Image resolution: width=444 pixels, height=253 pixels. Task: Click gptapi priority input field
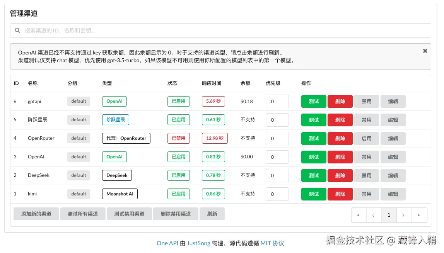point(277,102)
